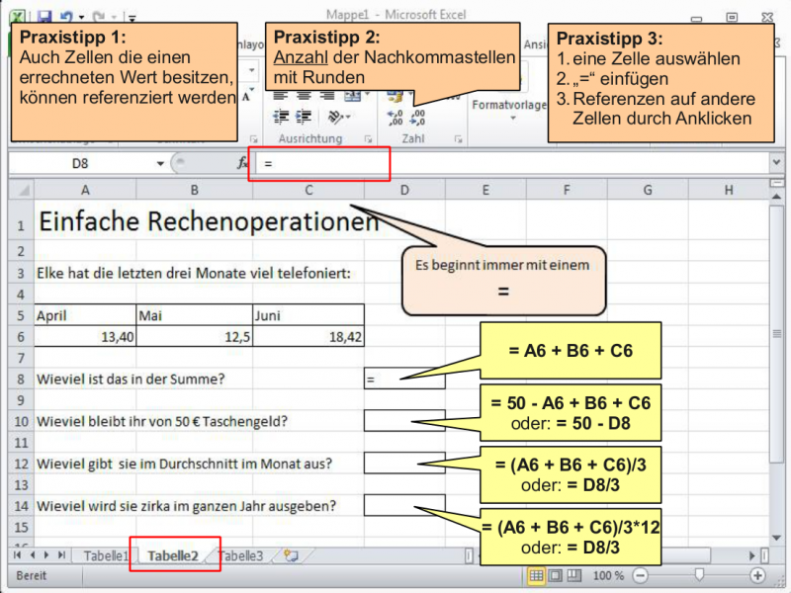This screenshot has width=791, height=593.
Task: Switch to the Tabelle1 sheet tab
Action: (x=105, y=555)
